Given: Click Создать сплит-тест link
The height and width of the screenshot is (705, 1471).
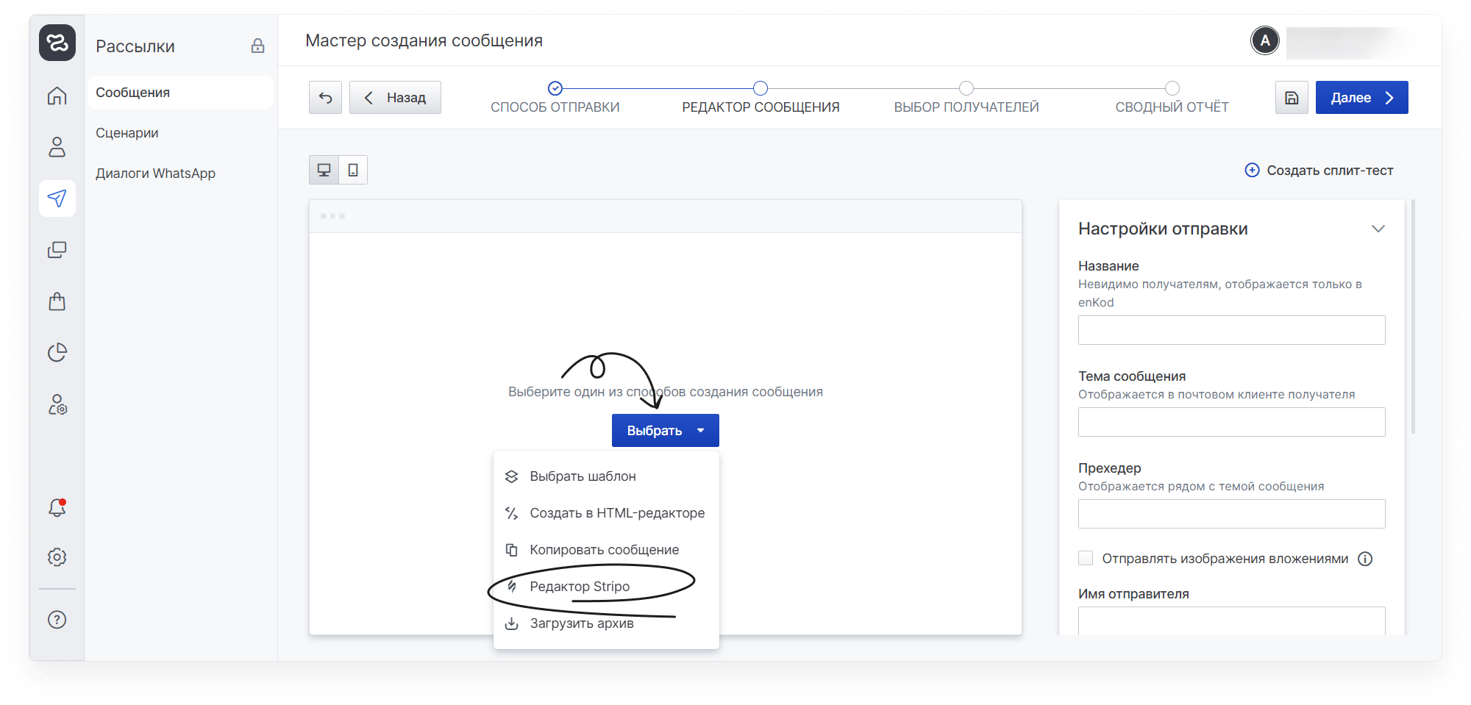Looking at the screenshot, I should (x=1319, y=171).
